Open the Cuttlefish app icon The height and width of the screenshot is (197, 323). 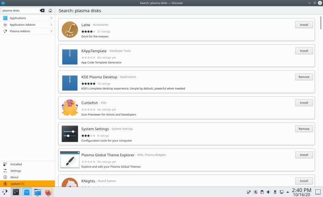coord(70,108)
